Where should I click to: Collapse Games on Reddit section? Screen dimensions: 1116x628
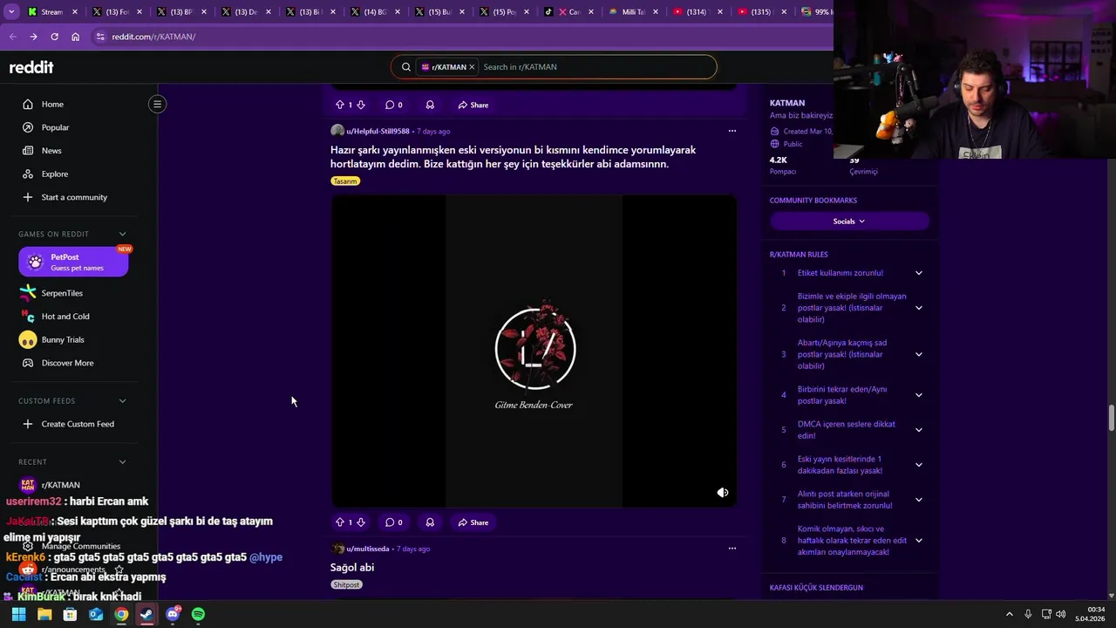pyautogui.click(x=122, y=234)
